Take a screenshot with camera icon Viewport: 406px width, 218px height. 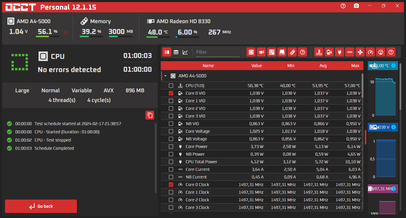coord(356,6)
